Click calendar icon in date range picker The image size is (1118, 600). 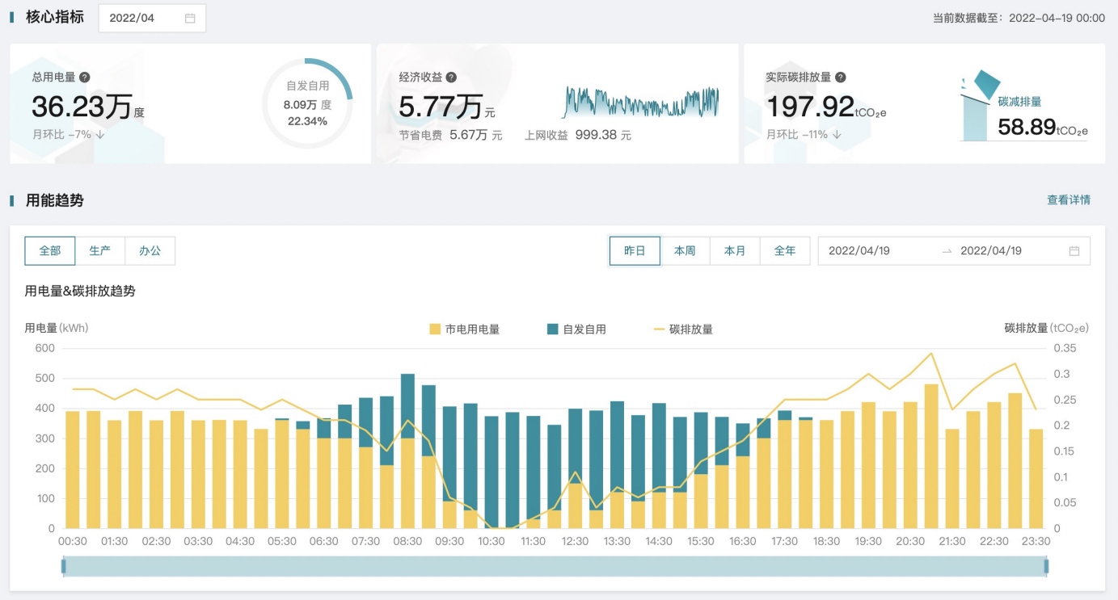tap(1074, 251)
